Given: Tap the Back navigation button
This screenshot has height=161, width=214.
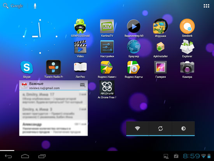Looking at the screenshot, I should (8, 156).
